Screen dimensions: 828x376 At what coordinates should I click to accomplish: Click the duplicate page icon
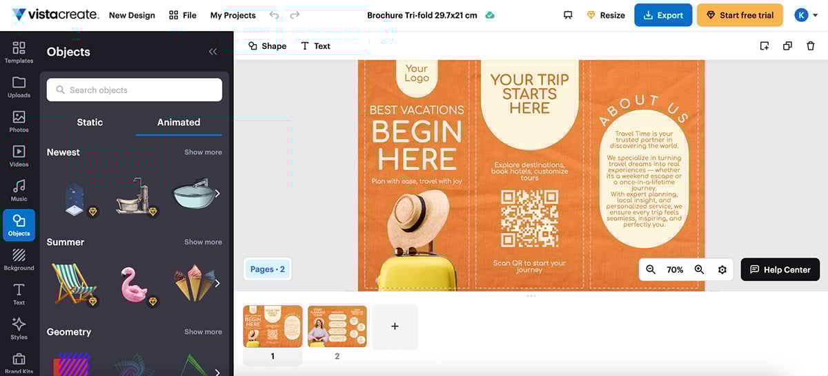click(787, 46)
